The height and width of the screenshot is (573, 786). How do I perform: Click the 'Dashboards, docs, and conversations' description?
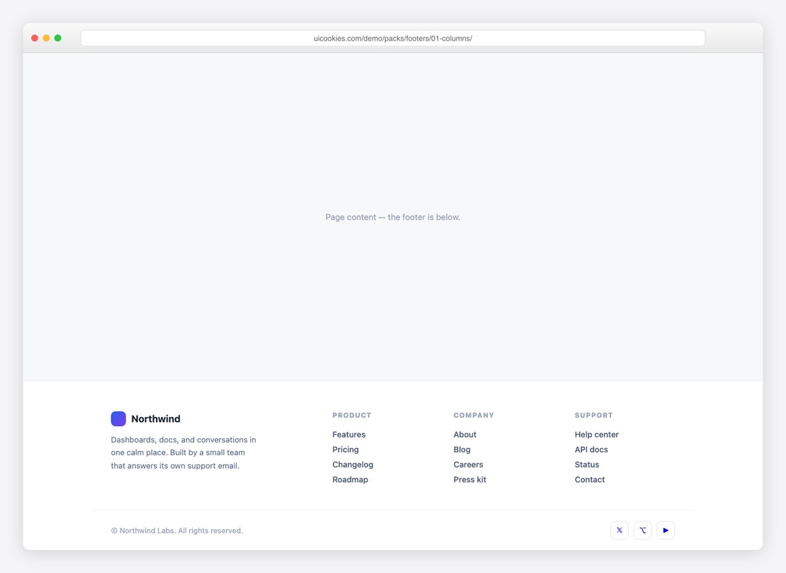pyautogui.click(x=183, y=453)
